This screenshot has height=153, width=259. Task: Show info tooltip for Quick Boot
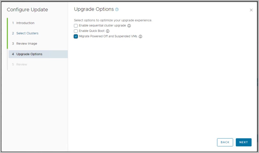pos(107,31)
